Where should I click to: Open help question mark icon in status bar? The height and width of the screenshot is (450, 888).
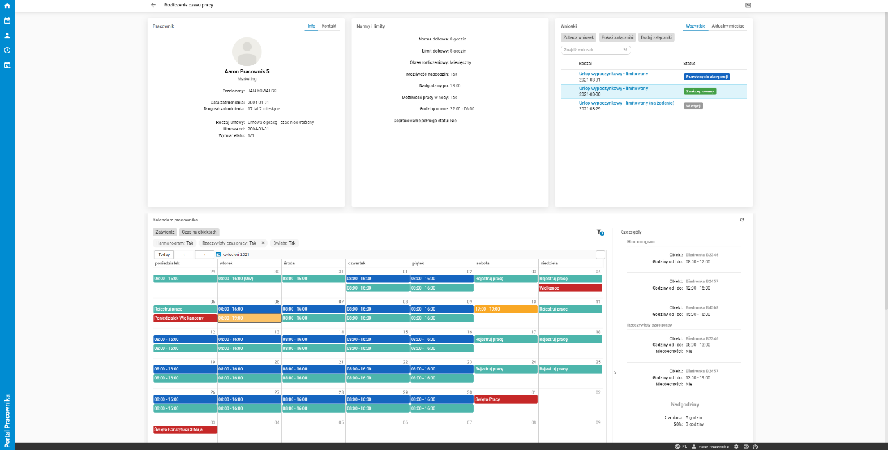click(x=746, y=446)
